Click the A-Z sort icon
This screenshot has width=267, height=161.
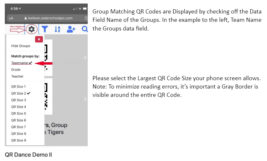[x=57, y=29]
